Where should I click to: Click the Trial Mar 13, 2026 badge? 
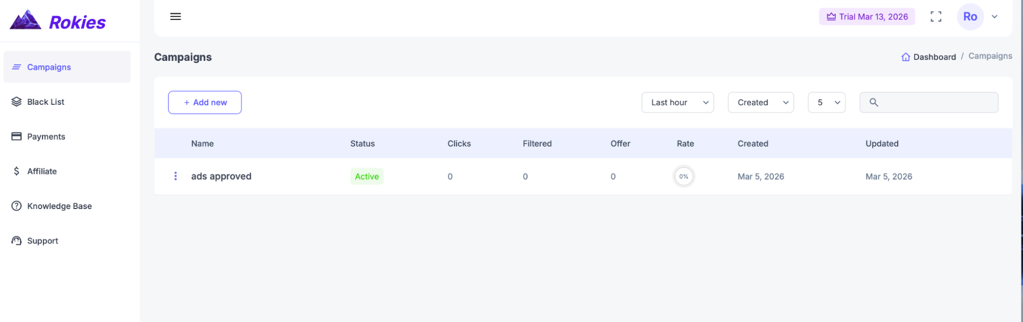(866, 17)
